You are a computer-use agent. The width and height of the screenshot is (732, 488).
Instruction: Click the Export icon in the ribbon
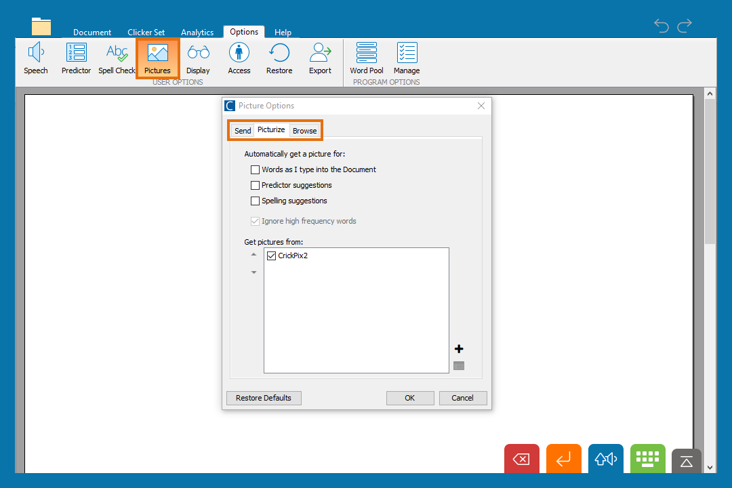point(320,58)
